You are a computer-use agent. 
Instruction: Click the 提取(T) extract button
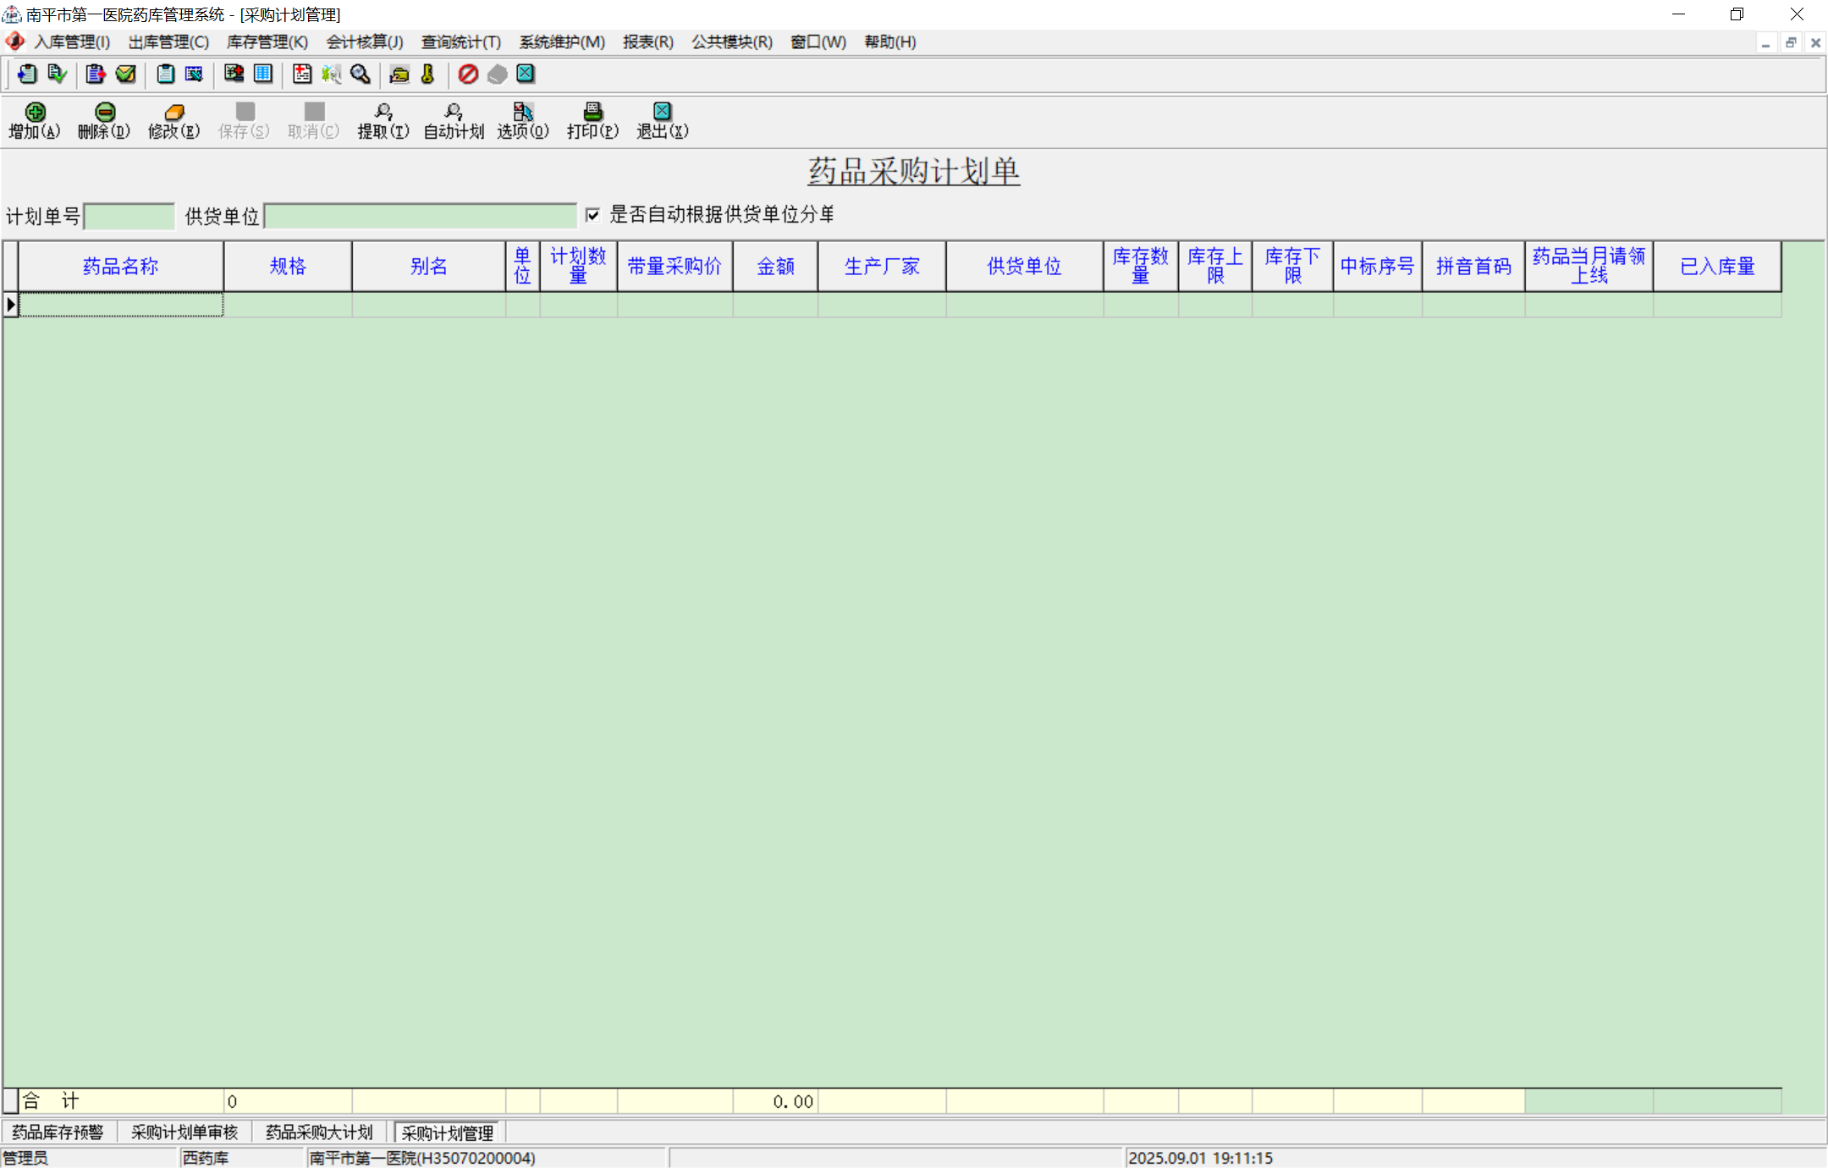[x=383, y=120]
